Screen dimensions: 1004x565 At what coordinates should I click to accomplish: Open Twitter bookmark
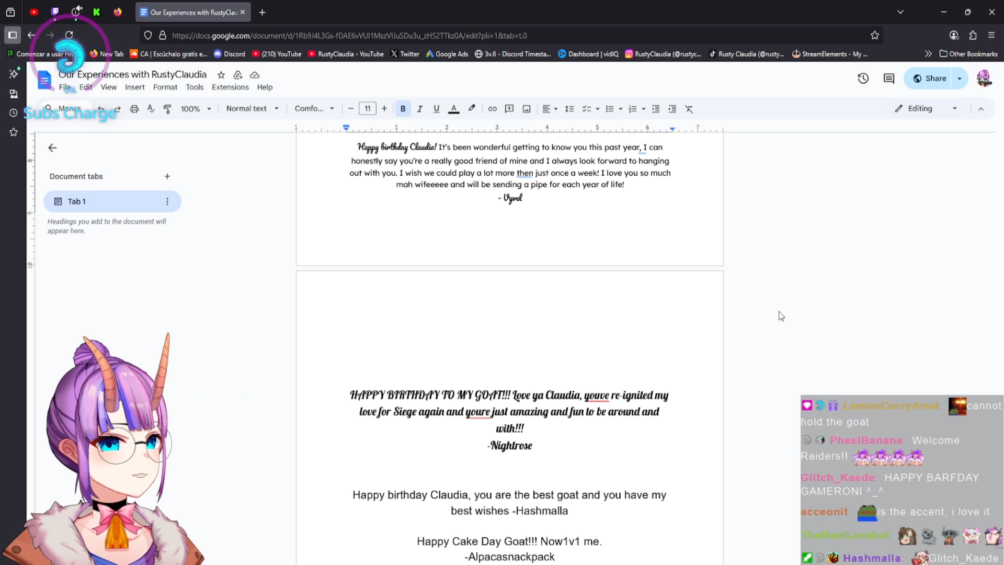pos(405,54)
